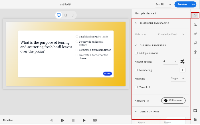
Task: Enable the Numbering checkbox
Action: click(x=136, y=70)
